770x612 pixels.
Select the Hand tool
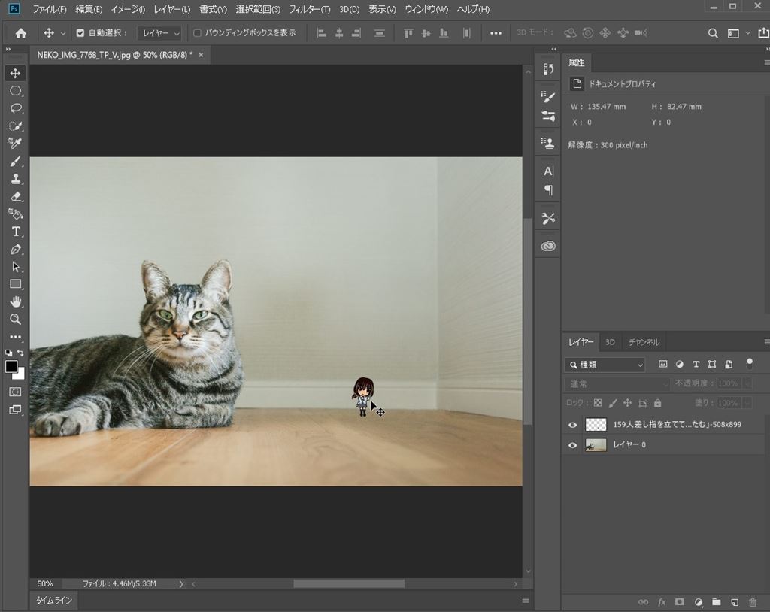(x=15, y=301)
